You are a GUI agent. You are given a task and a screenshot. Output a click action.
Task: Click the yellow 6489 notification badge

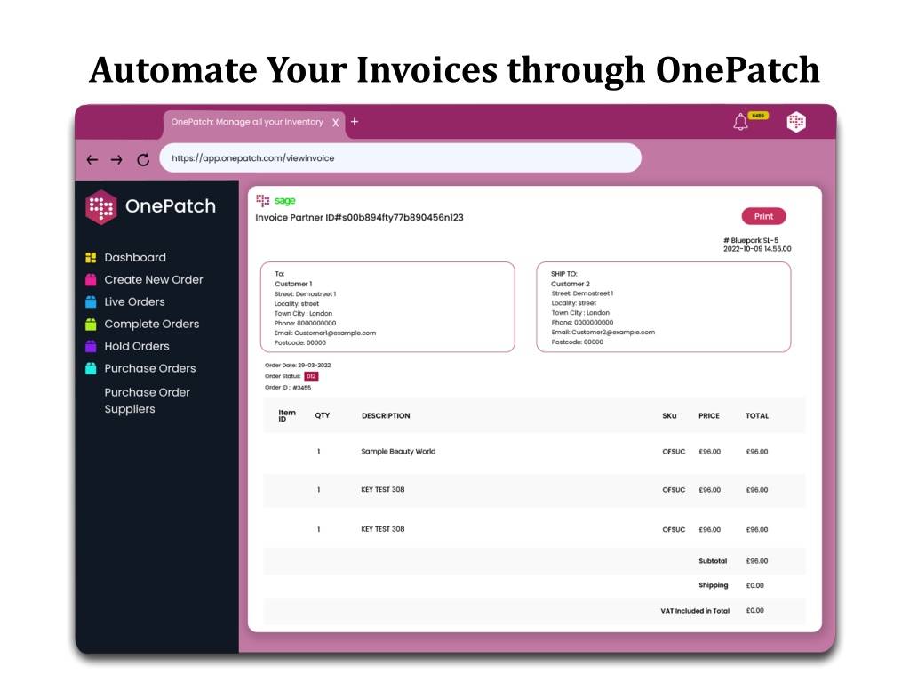point(758,116)
